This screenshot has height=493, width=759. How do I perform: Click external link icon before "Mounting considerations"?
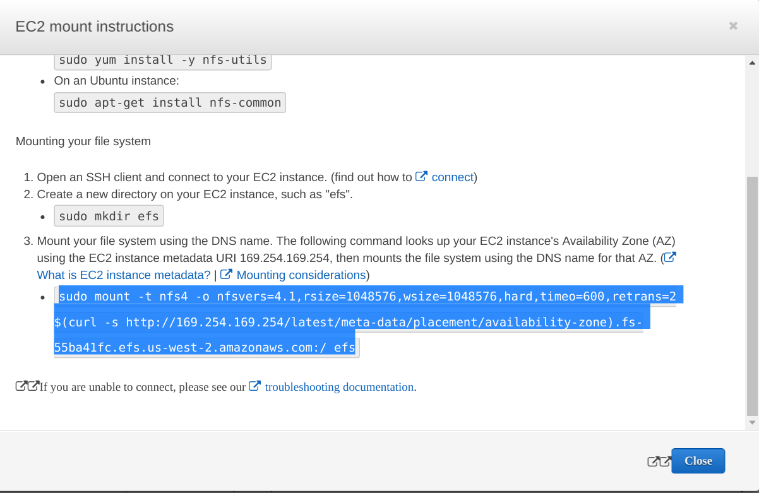[226, 274]
